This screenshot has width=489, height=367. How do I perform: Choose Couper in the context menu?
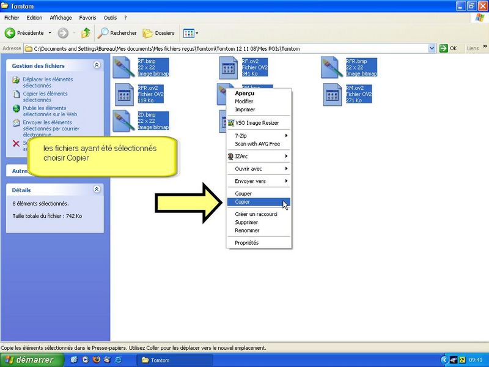[259, 194]
